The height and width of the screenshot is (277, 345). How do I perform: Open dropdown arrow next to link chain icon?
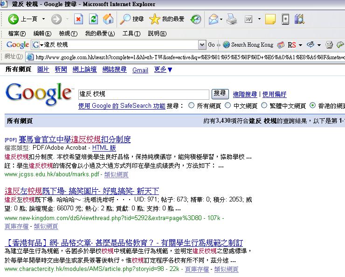point(319,45)
